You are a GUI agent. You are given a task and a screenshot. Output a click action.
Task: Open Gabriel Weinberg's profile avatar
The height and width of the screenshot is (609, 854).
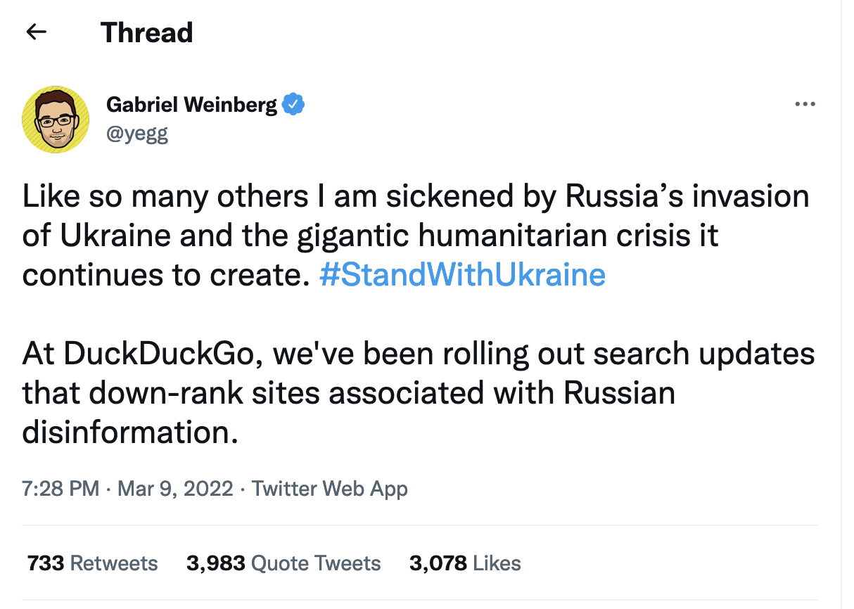pos(56,120)
